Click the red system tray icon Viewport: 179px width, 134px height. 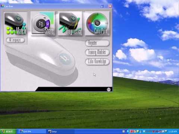[132, 131]
